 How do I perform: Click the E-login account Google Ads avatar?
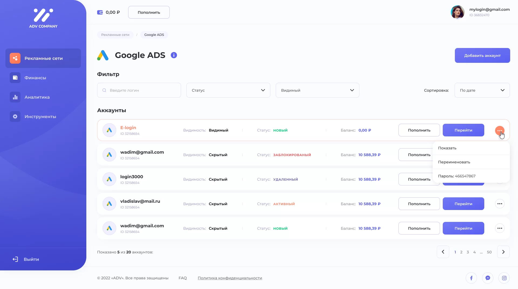tap(109, 130)
